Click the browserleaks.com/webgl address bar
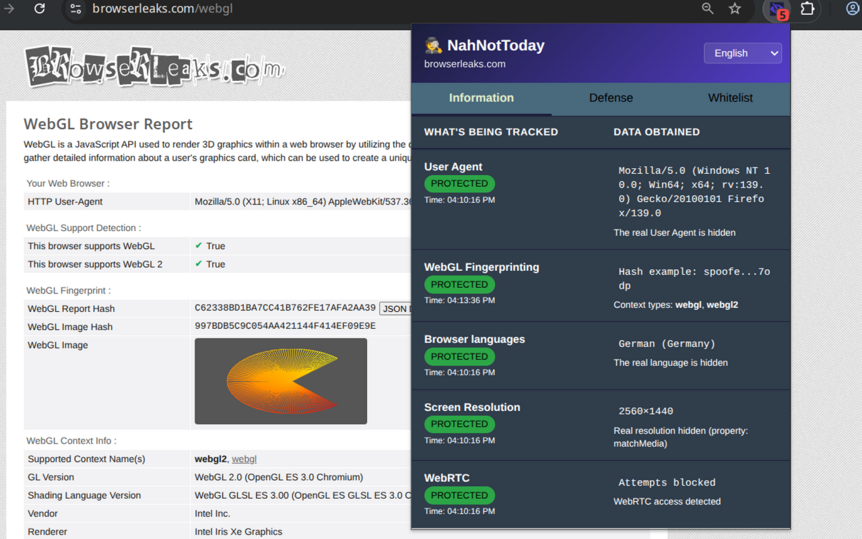Viewport: 862px width, 539px height. pos(162,9)
